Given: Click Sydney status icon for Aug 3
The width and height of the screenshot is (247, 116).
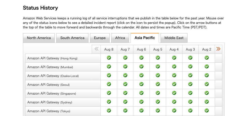Looking at the screenshot, I should 190,102.
